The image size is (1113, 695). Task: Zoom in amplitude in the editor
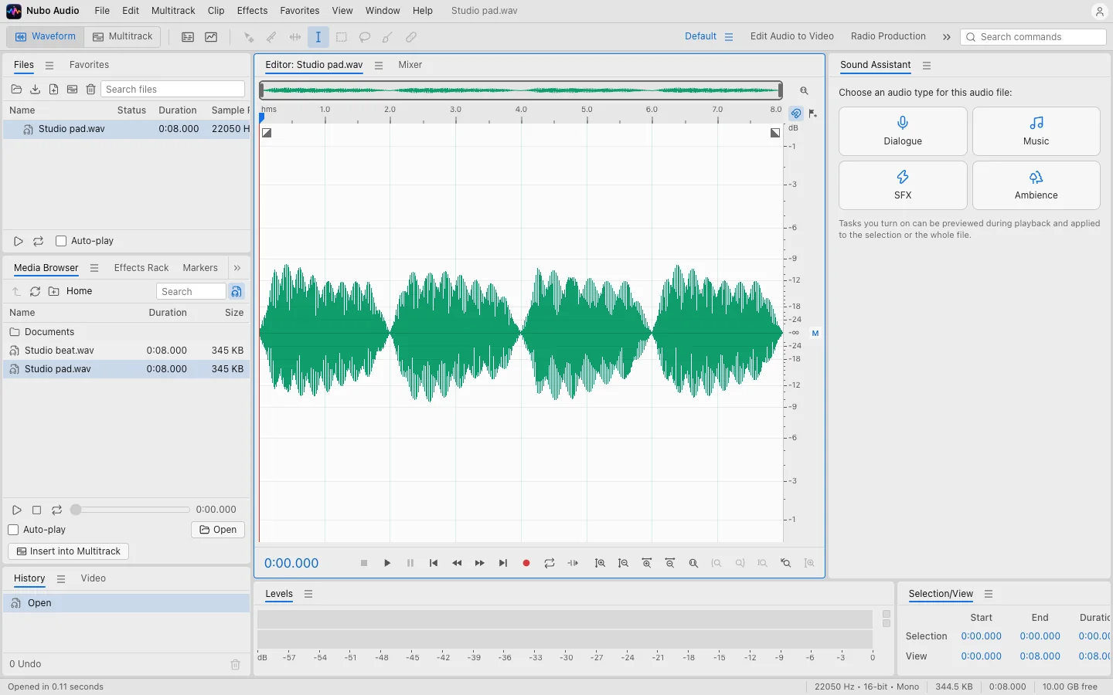tap(600, 563)
